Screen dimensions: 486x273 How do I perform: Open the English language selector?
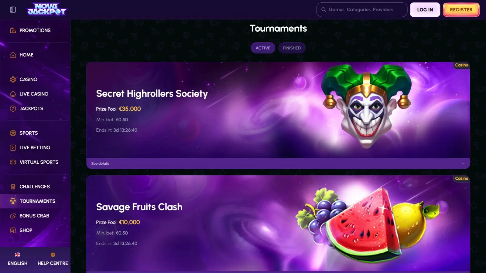point(18,259)
